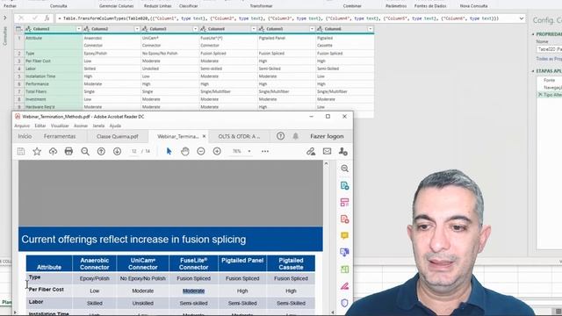Viewport: 562px width, 316px height.
Task: Open Create PDF tool in Acrobat's right pane
Action: [x=344, y=219]
